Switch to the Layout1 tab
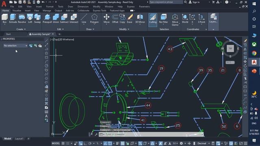The image size is (260, 146). coord(19,139)
